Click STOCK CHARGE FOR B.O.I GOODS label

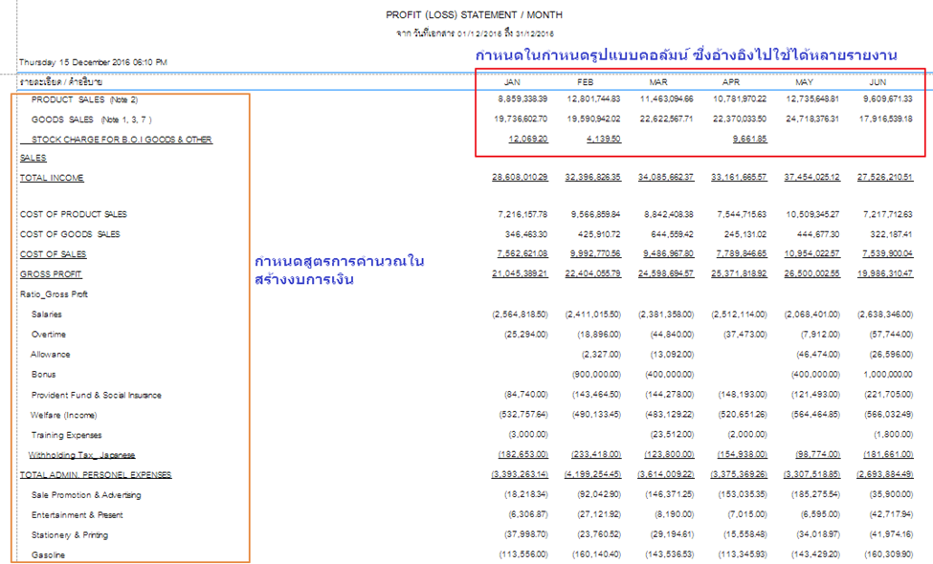pyautogui.click(x=122, y=140)
